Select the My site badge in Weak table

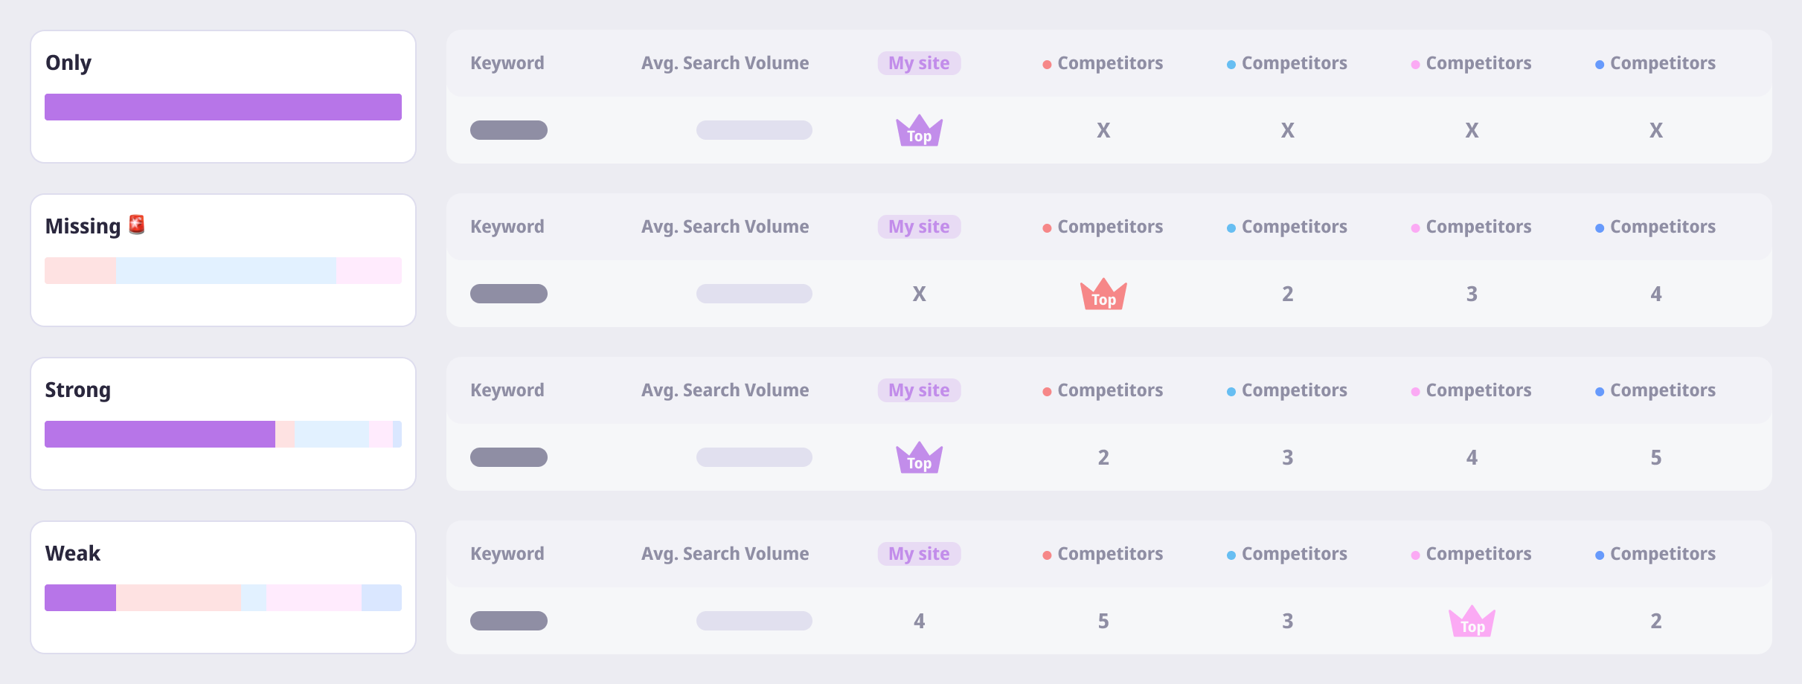click(919, 554)
